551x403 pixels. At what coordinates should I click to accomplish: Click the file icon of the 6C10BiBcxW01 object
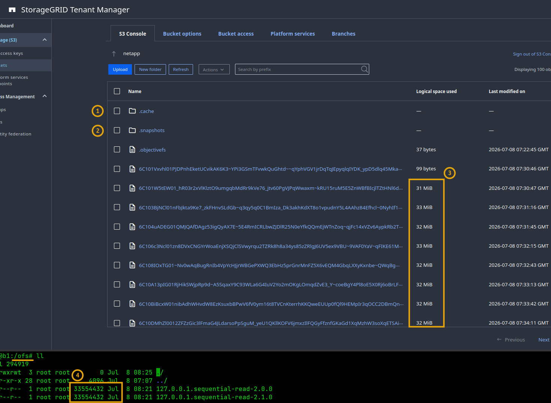coord(132,304)
